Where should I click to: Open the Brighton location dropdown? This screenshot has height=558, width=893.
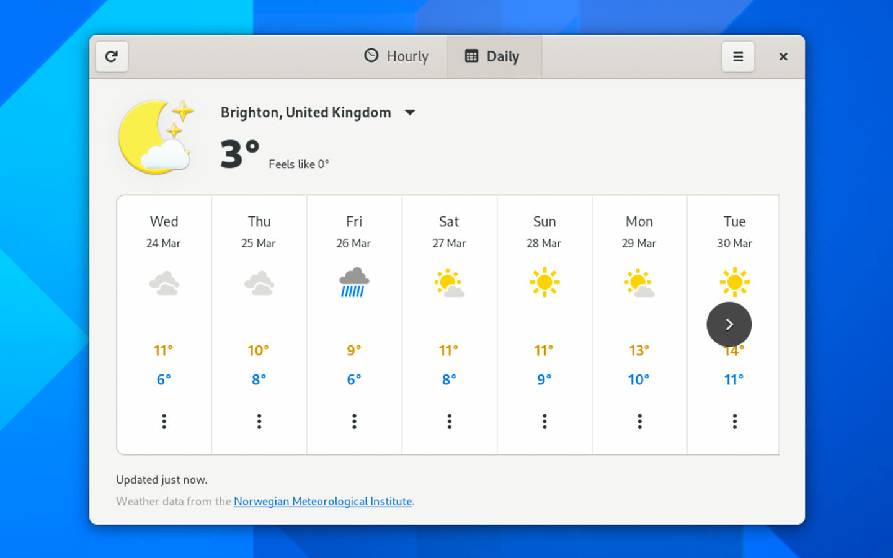[410, 113]
